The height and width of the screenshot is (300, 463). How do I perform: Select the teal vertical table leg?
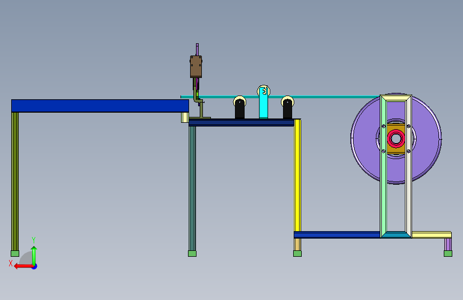click(x=192, y=188)
